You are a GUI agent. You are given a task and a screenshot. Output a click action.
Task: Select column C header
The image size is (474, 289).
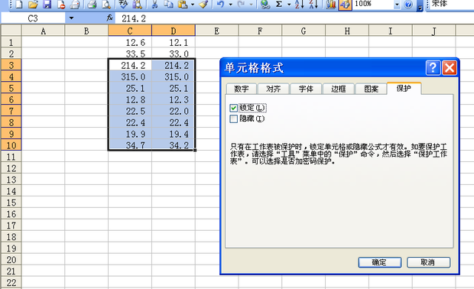(130, 31)
